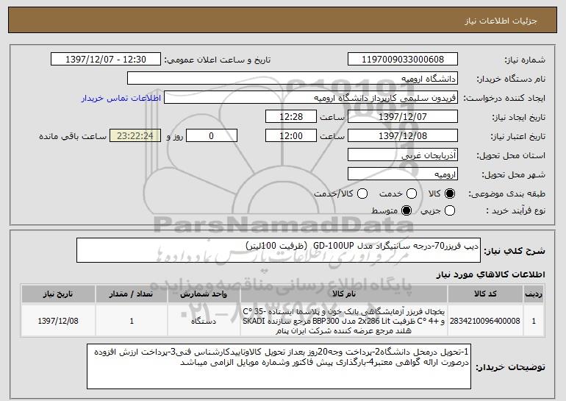566x401 pixels.
Task: Click the creation time field 12:28
Action: [x=291, y=117]
